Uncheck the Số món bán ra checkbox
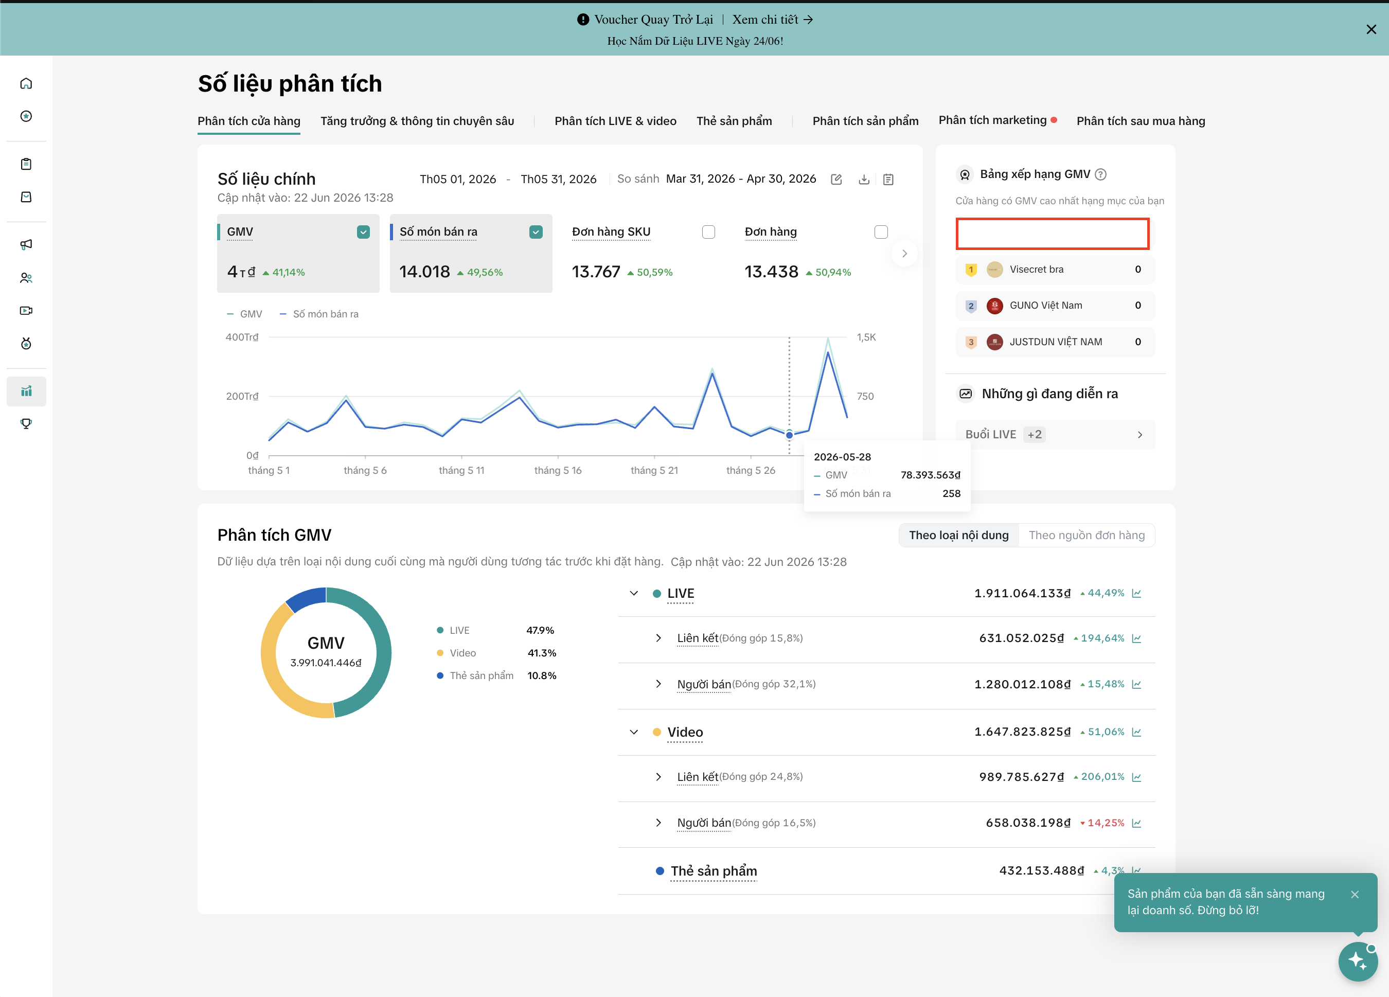The height and width of the screenshot is (997, 1389). 536,232
